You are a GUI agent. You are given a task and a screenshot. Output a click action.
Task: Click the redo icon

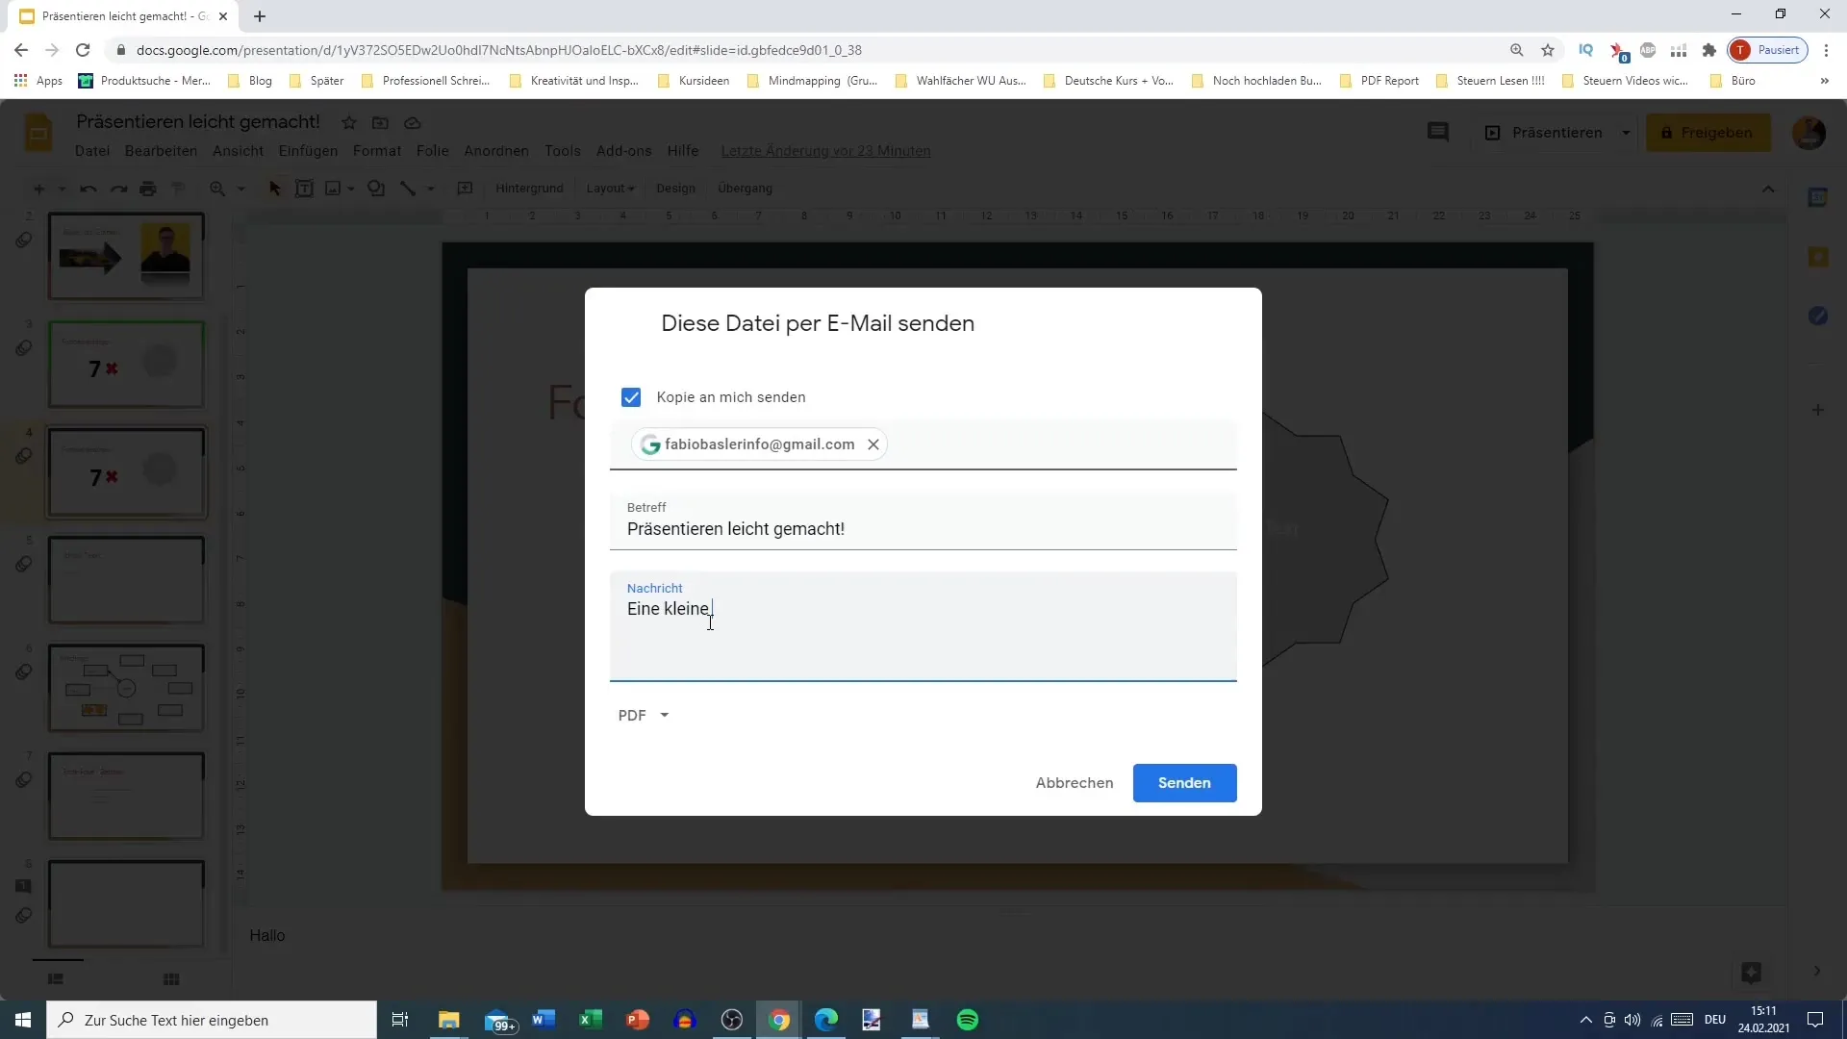118,189
